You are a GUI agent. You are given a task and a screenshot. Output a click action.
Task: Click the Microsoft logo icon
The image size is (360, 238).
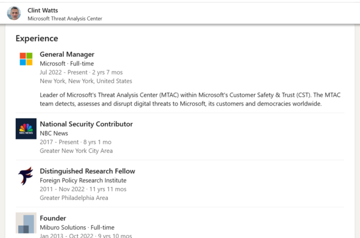[26, 59]
